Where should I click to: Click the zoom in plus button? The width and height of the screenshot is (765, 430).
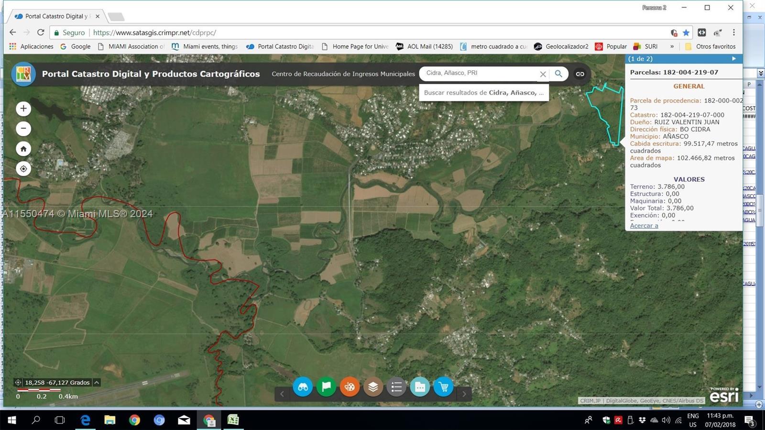[23, 109]
